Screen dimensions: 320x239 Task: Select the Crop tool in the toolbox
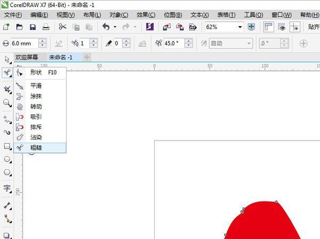click(x=7, y=88)
